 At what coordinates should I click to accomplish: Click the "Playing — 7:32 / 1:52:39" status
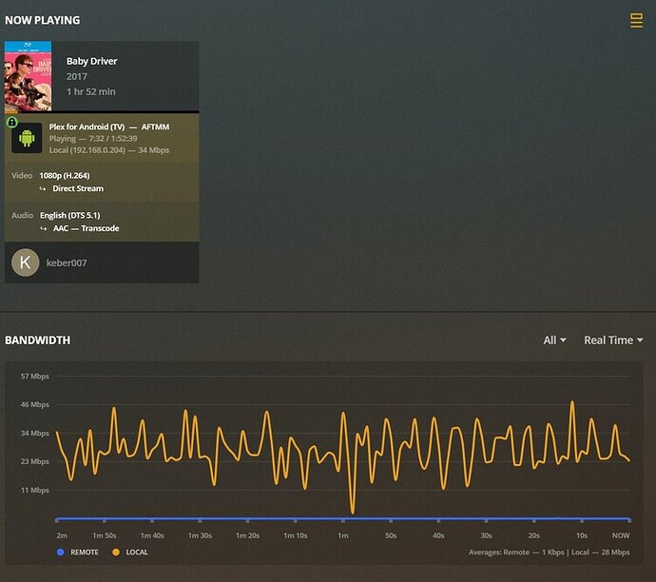click(x=93, y=139)
